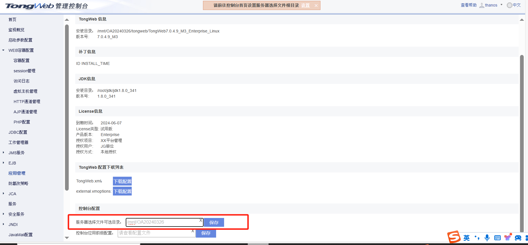Collapse the WEB容器配置 tree node

[3, 50]
